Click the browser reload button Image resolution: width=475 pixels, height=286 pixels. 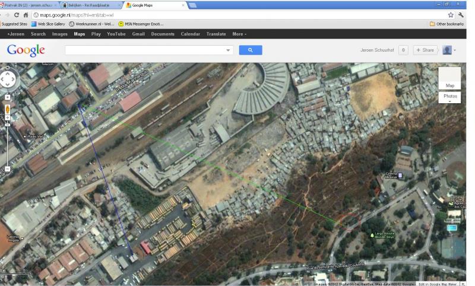pyautogui.click(x=17, y=15)
